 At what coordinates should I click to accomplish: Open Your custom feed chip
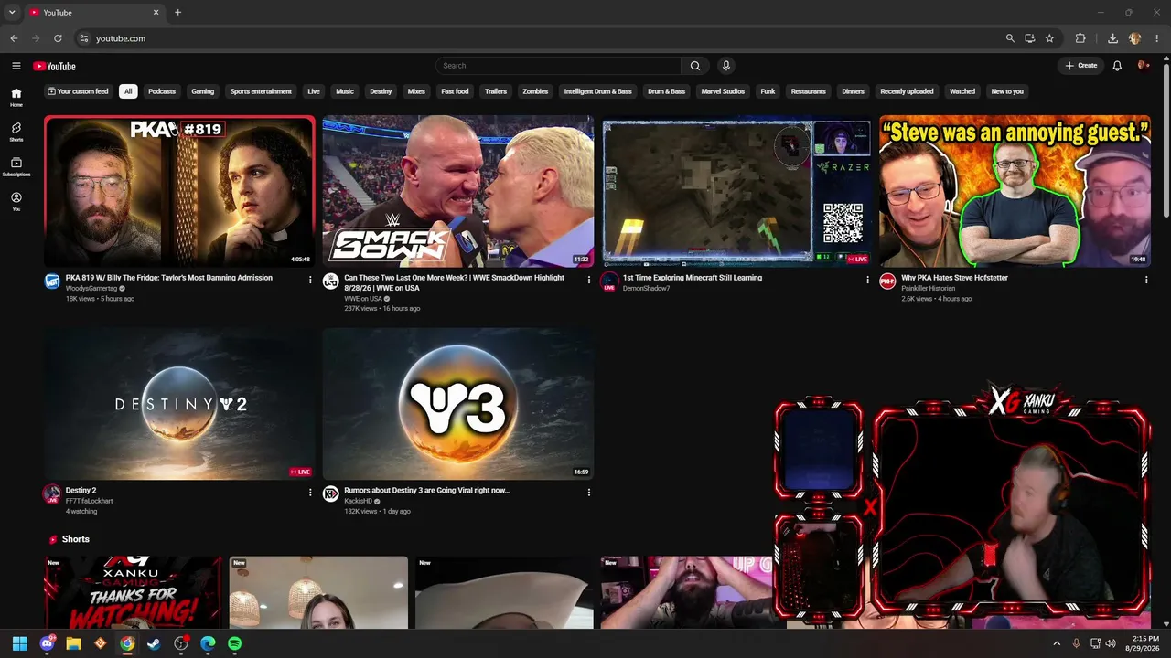click(78, 91)
